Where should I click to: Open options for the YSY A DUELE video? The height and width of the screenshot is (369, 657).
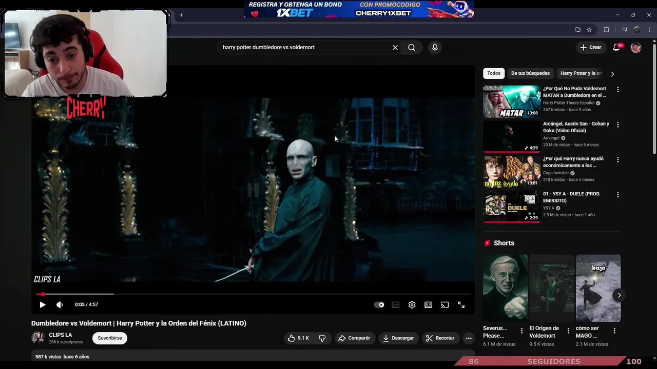[618, 195]
